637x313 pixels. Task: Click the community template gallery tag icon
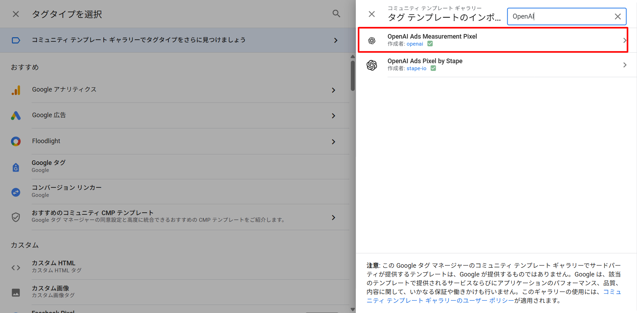(16, 40)
